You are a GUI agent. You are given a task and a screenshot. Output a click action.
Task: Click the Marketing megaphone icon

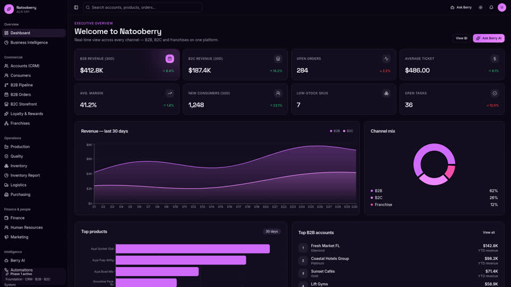tap(6, 237)
